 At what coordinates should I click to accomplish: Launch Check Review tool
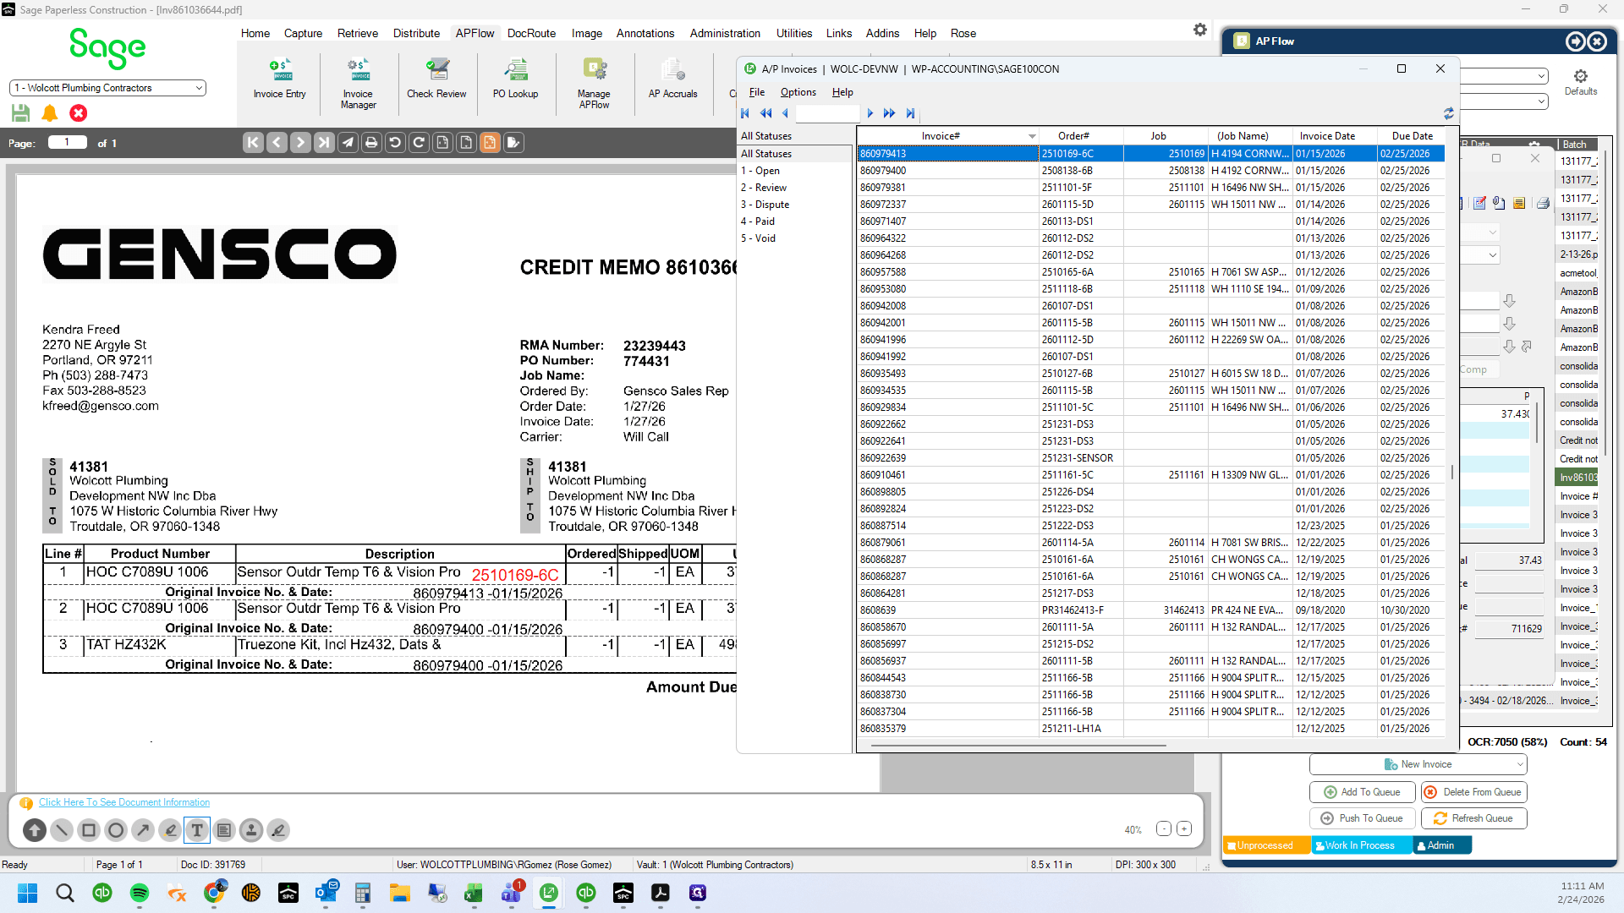coord(436,79)
